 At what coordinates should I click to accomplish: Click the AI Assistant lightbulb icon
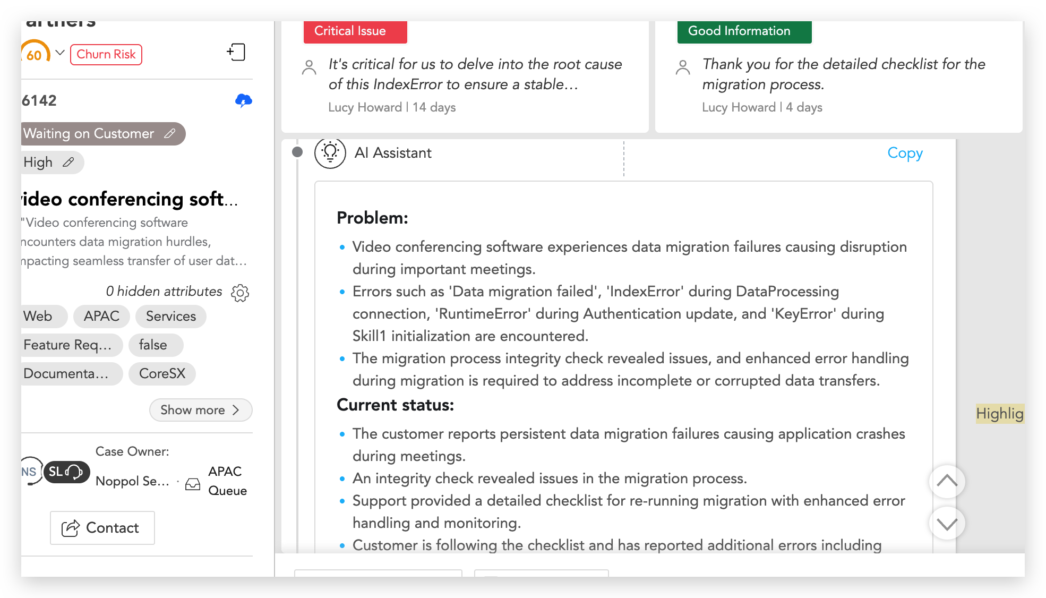click(x=330, y=153)
